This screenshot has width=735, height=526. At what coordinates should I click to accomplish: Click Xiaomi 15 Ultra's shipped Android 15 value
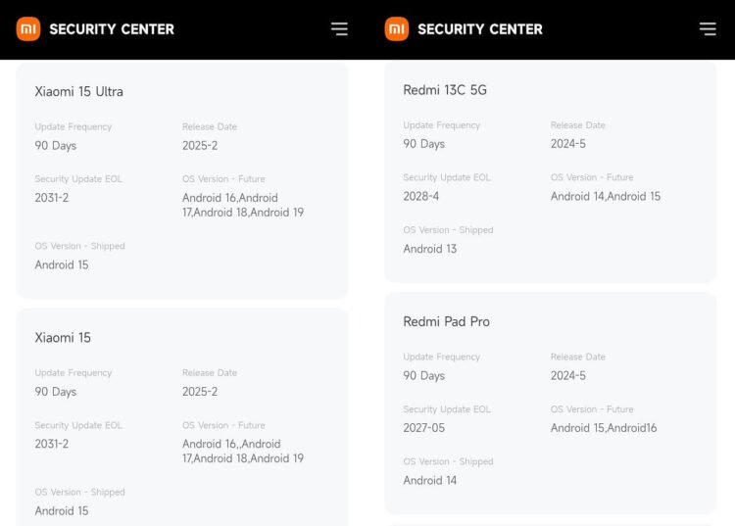click(62, 264)
